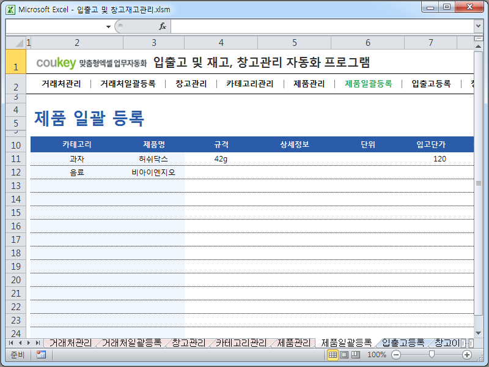This screenshot has width=489, height=367.
Task: Go to next sheet tab arrow
Action: (x=29, y=343)
